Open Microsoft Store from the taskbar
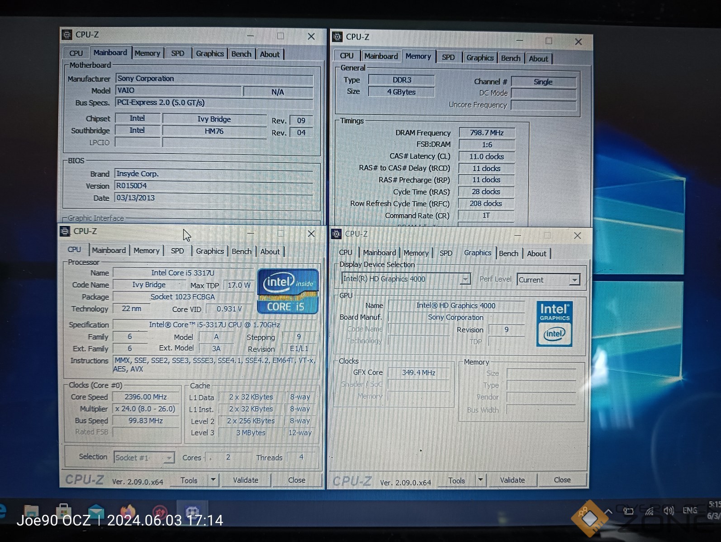721x542 pixels. pyautogui.click(x=63, y=512)
